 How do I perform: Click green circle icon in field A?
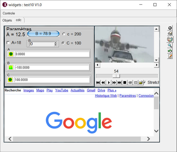coord(11,54)
